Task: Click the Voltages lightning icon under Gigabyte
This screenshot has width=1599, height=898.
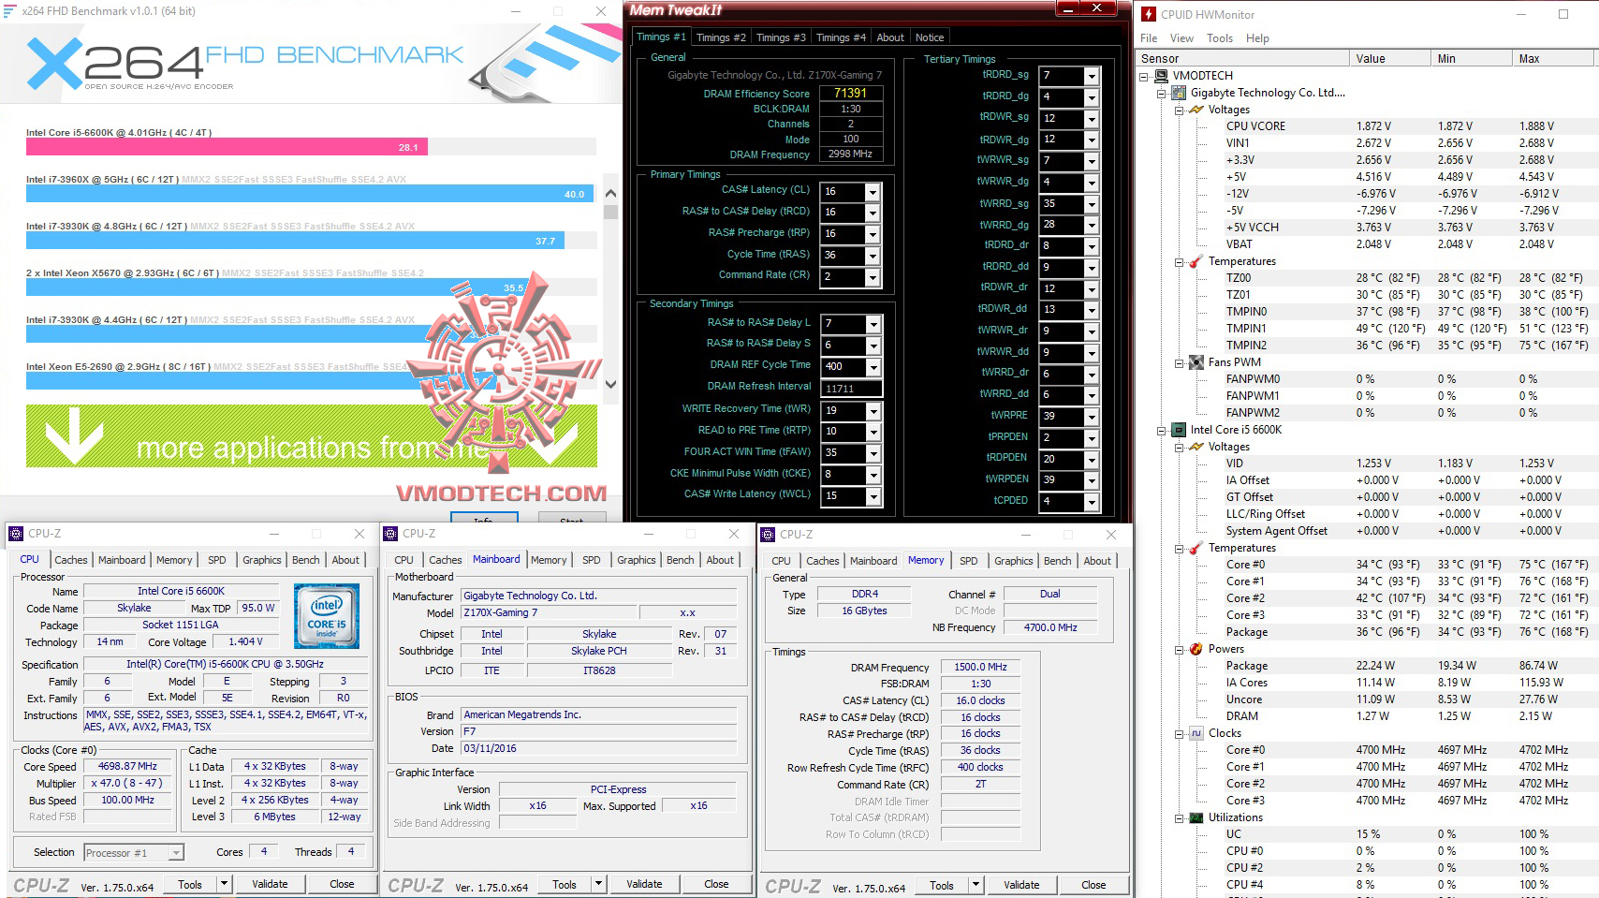Action: point(1196,110)
